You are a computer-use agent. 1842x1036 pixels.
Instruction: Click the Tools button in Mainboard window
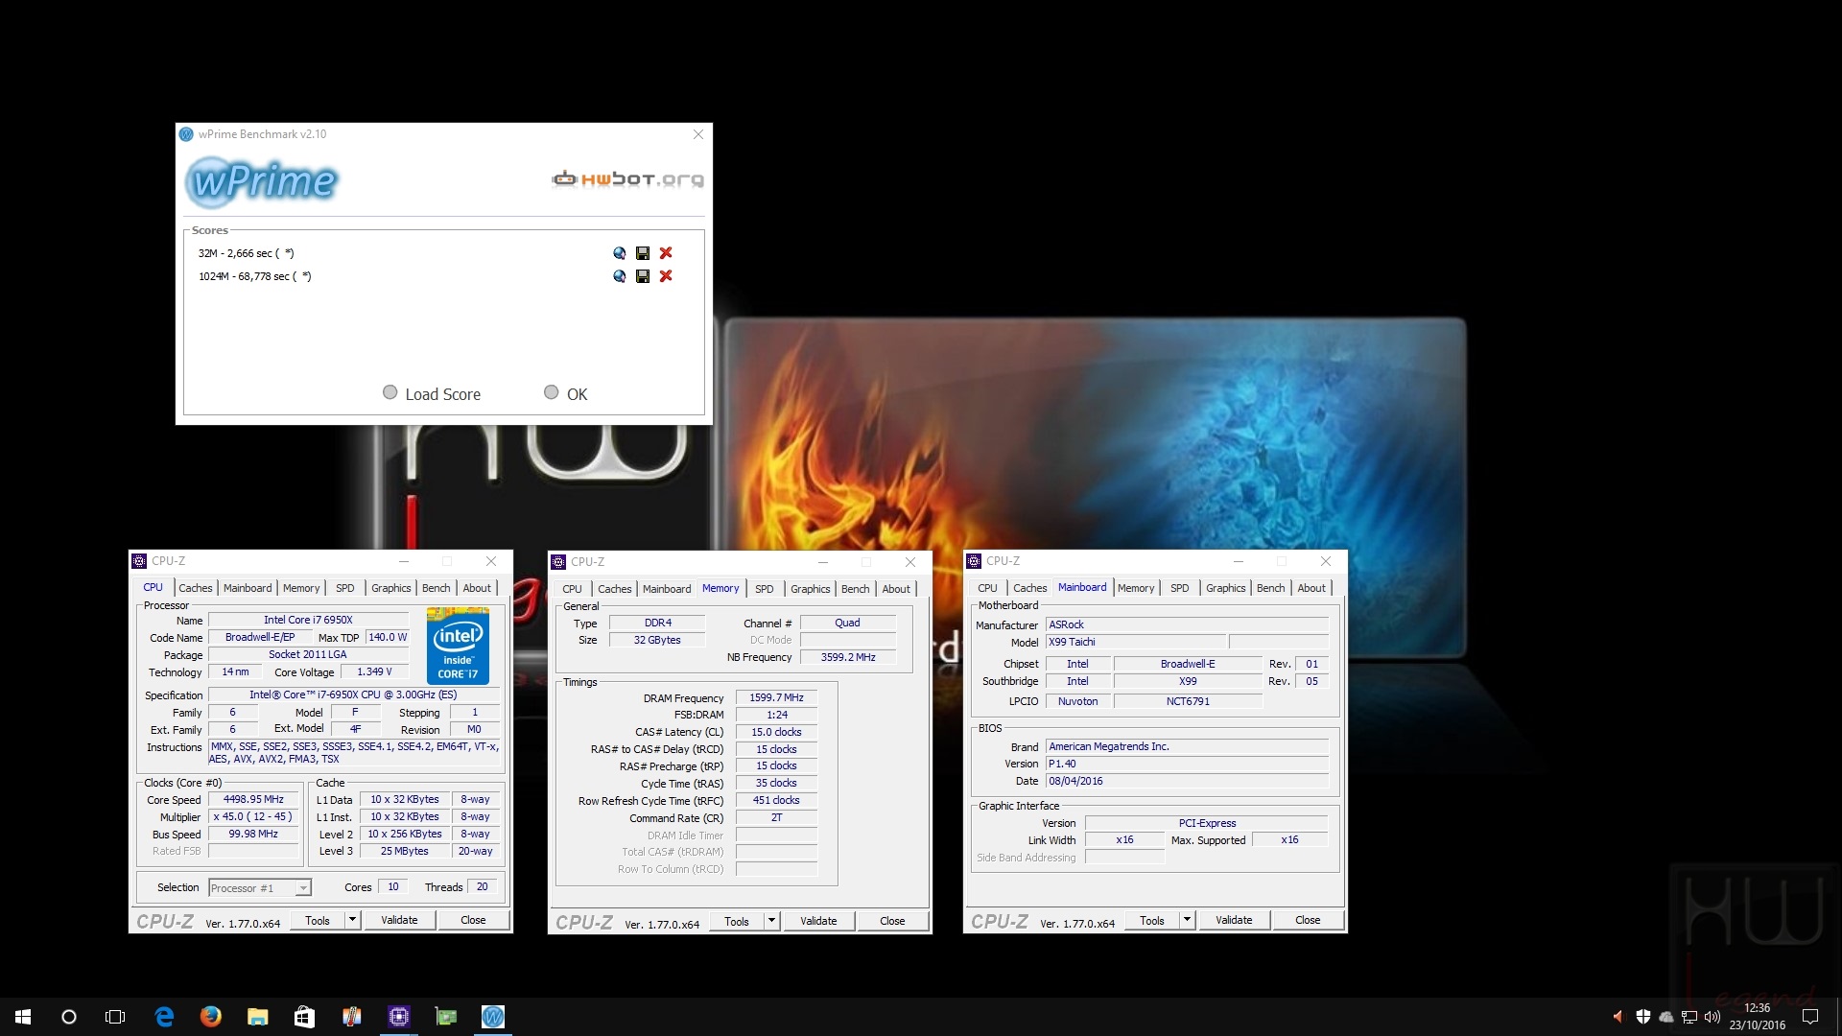click(1152, 920)
